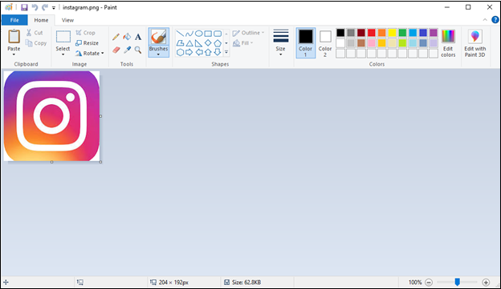
Task: Open the Paste dropdown arrow
Action: point(14,54)
